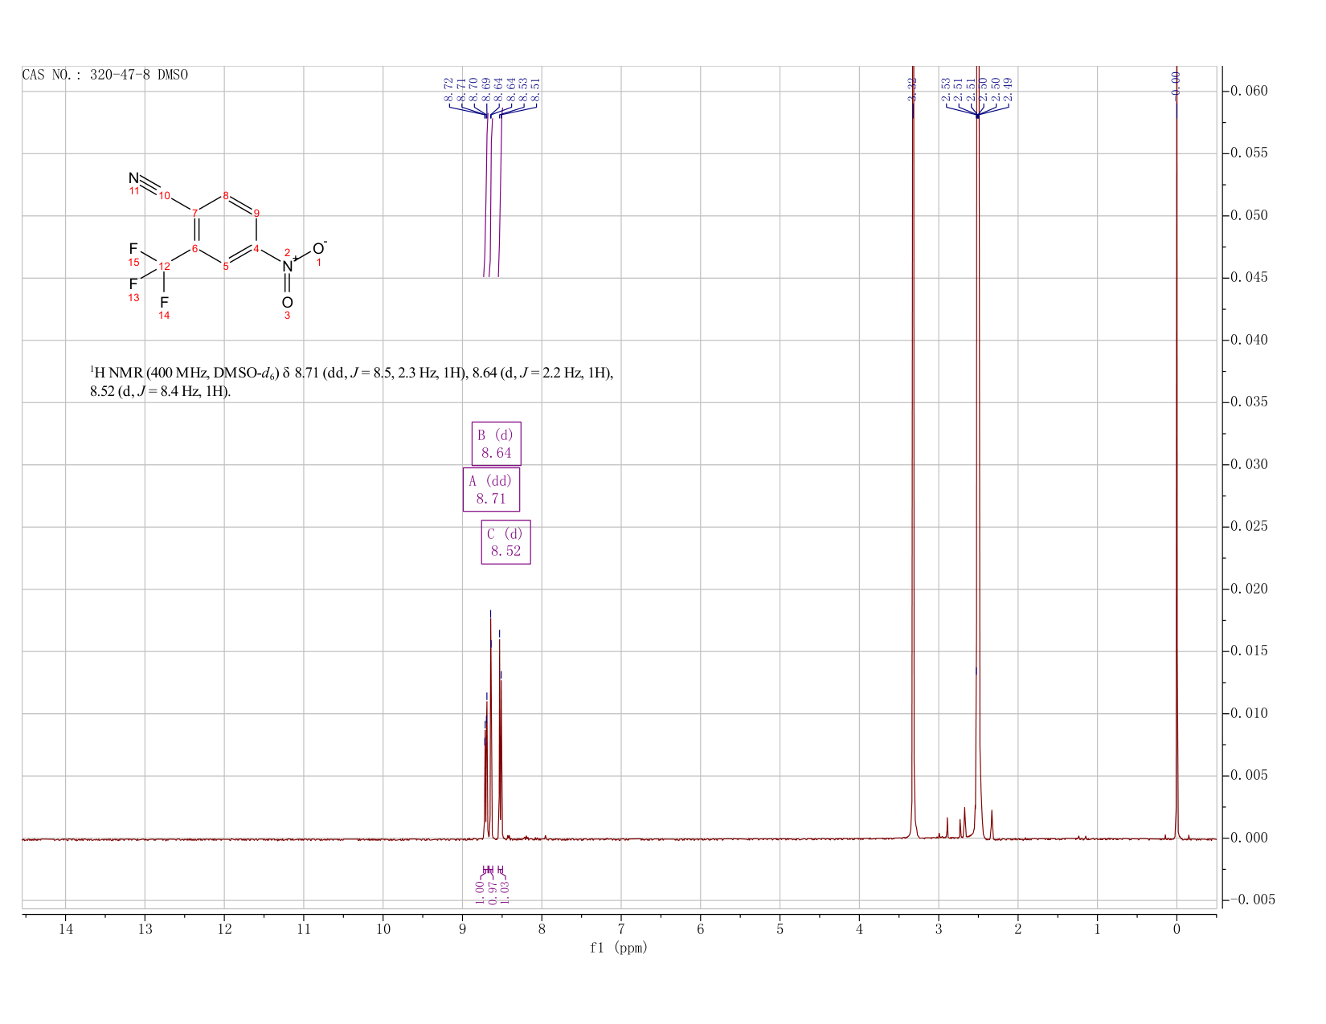The height and width of the screenshot is (1024, 1326).
Task: Click the oxygen atom labeled 3
Action: 287,302
